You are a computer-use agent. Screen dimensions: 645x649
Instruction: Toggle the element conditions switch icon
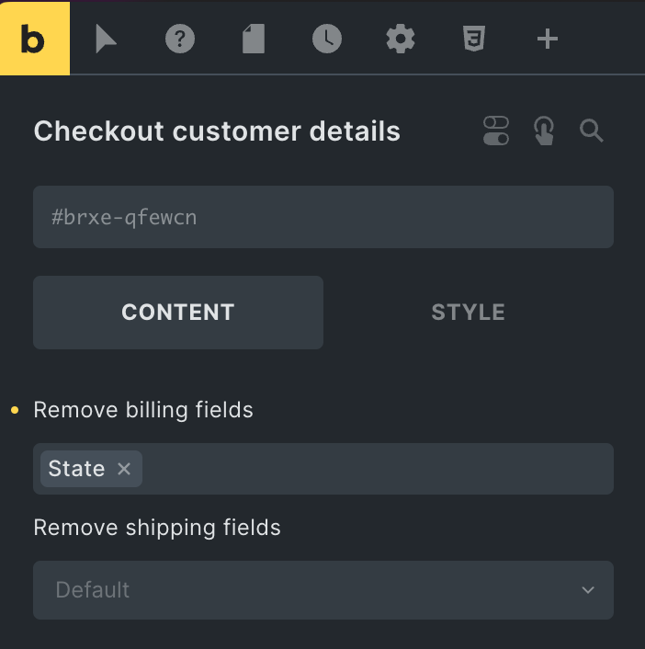(496, 131)
